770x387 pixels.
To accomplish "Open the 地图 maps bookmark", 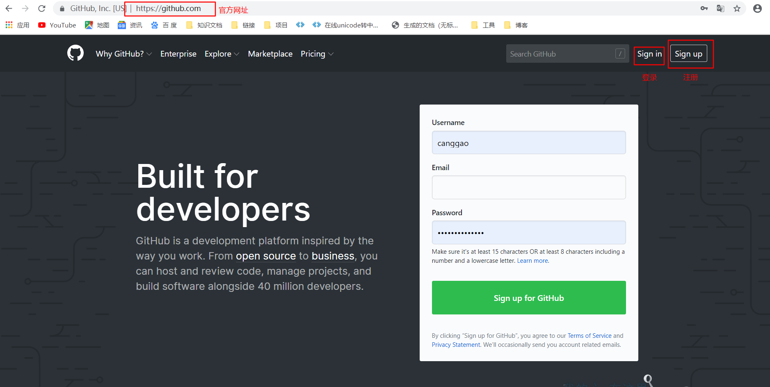I will point(97,25).
